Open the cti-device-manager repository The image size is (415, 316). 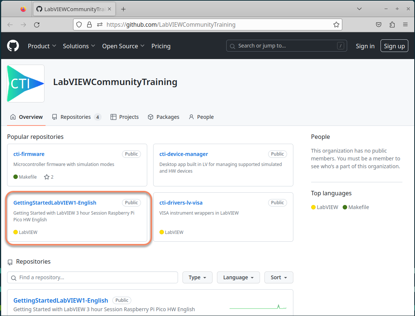(184, 154)
